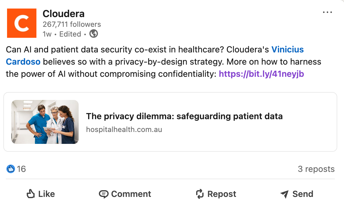
Task: Open the Cloudera company name link
Action: tap(64, 13)
